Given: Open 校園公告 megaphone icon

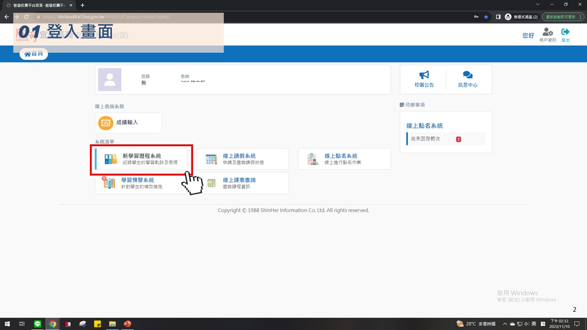Looking at the screenshot, I should pyautogui.click(x=424, y=75).
